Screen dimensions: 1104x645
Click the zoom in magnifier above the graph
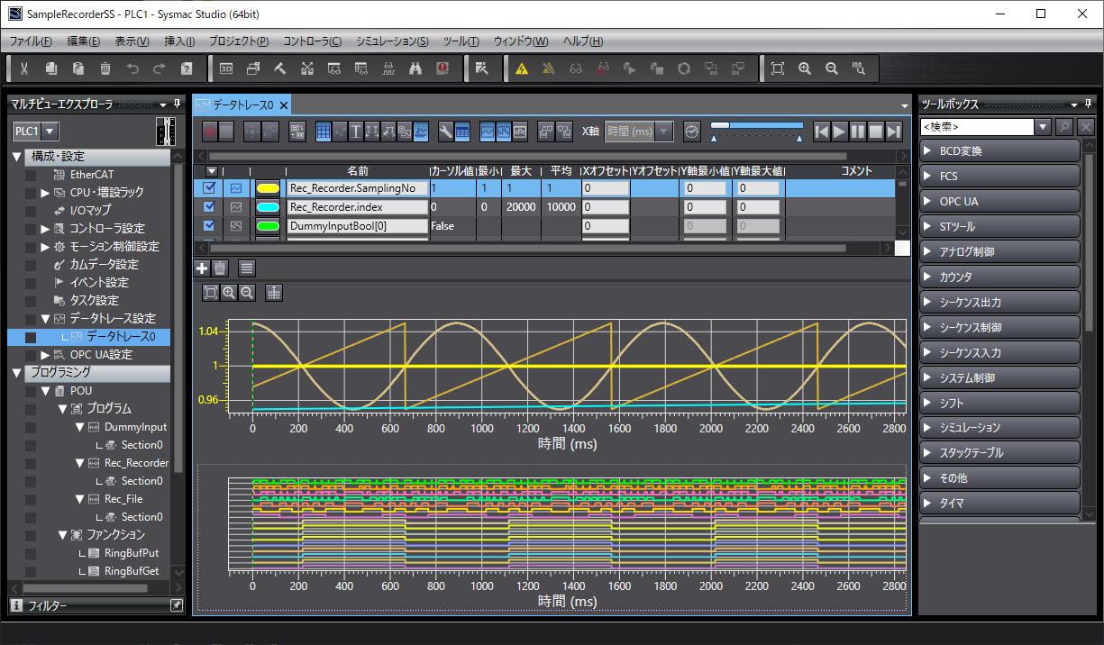coord(229,293)
